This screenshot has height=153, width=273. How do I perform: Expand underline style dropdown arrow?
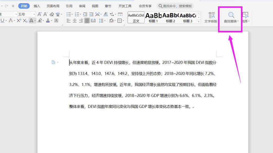tap(6, 21)
